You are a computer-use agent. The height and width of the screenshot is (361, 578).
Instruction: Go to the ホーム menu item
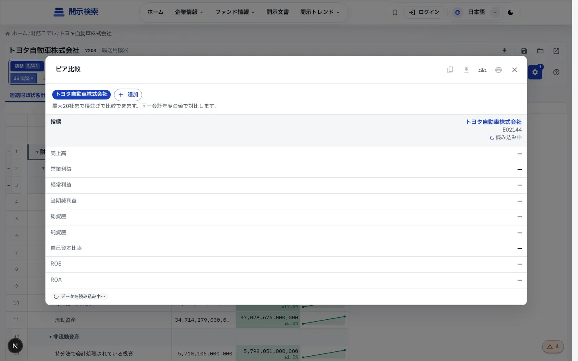[x=155, y=12]
